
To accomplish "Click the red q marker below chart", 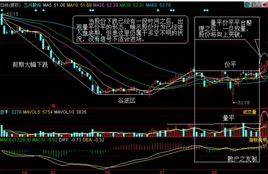I will pyautogui.click(x=53, y=106).
